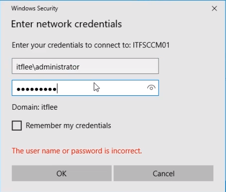The width and height of the screenshot is (226, 192).
Task: Click the 'administrator' text in username box
Action: [x=58, y=67]
